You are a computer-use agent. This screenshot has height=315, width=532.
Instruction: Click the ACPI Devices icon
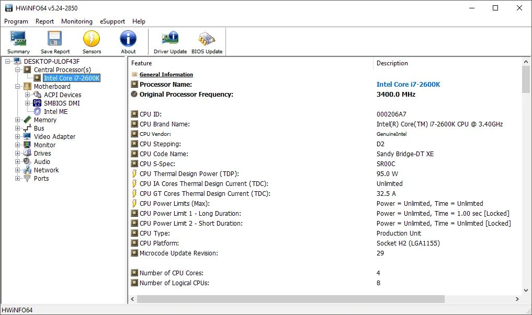(x=37, y=95)
